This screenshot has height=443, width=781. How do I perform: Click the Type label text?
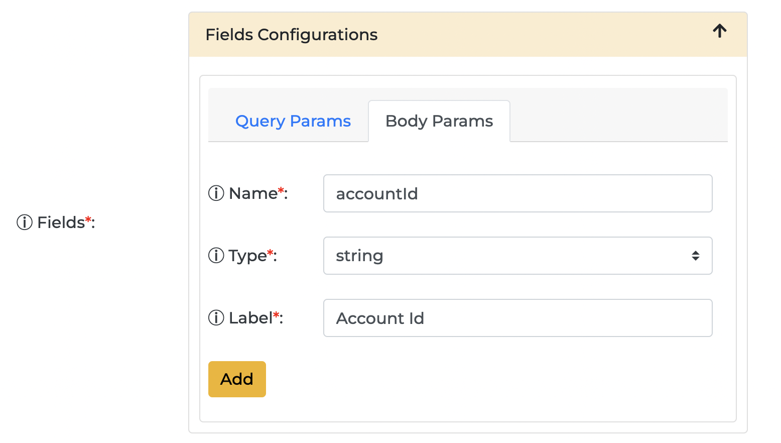pyautogui.click(x=247, y=256)
